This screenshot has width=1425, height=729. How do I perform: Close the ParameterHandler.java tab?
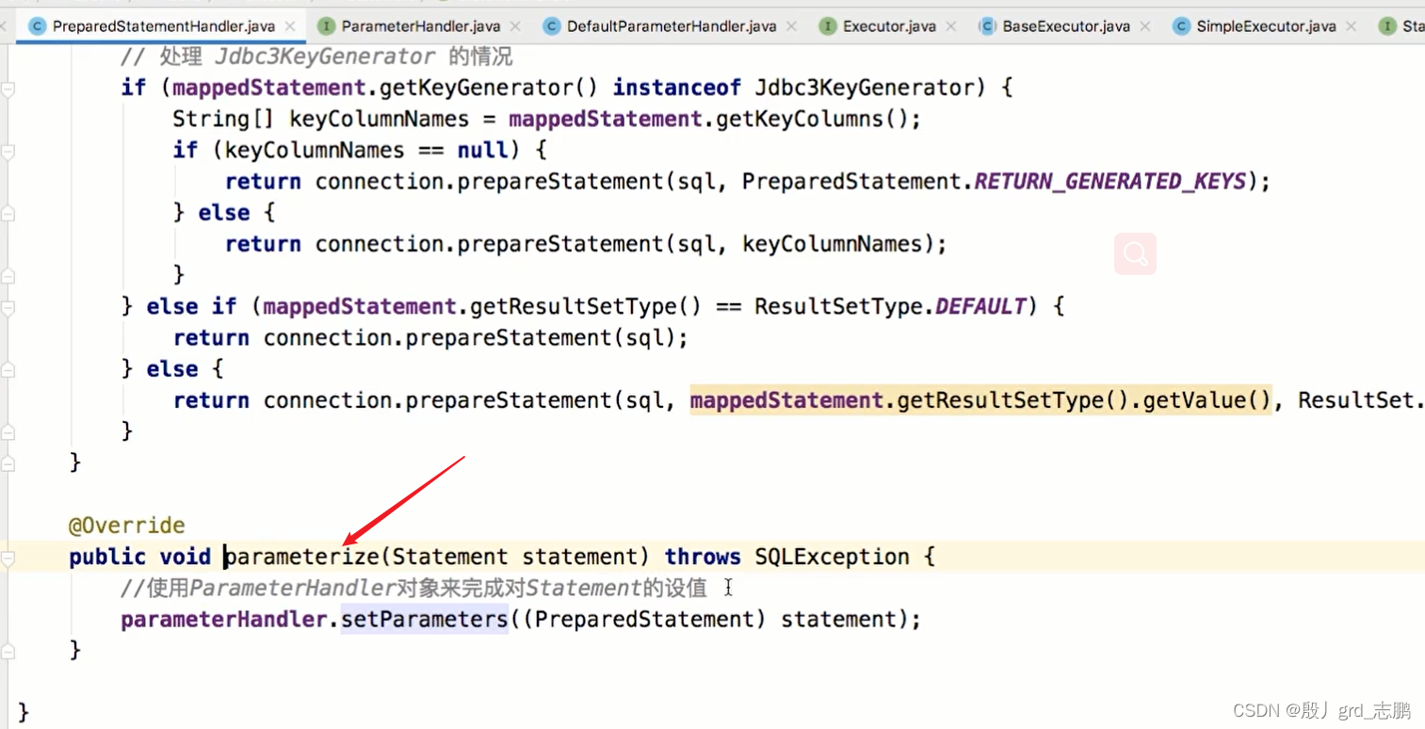(514, 26)
